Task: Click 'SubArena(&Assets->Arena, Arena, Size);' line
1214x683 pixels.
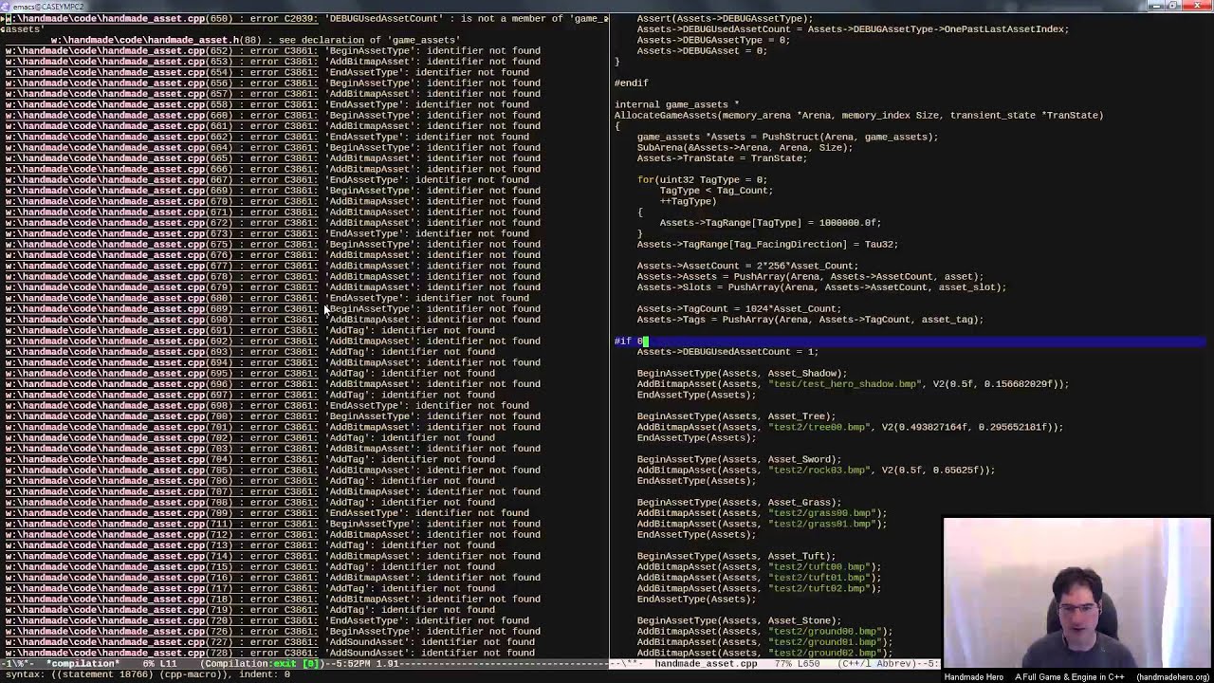Action: click(x=745, y=147)
